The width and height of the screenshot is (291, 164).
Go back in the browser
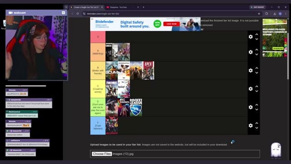pos(72,14)
